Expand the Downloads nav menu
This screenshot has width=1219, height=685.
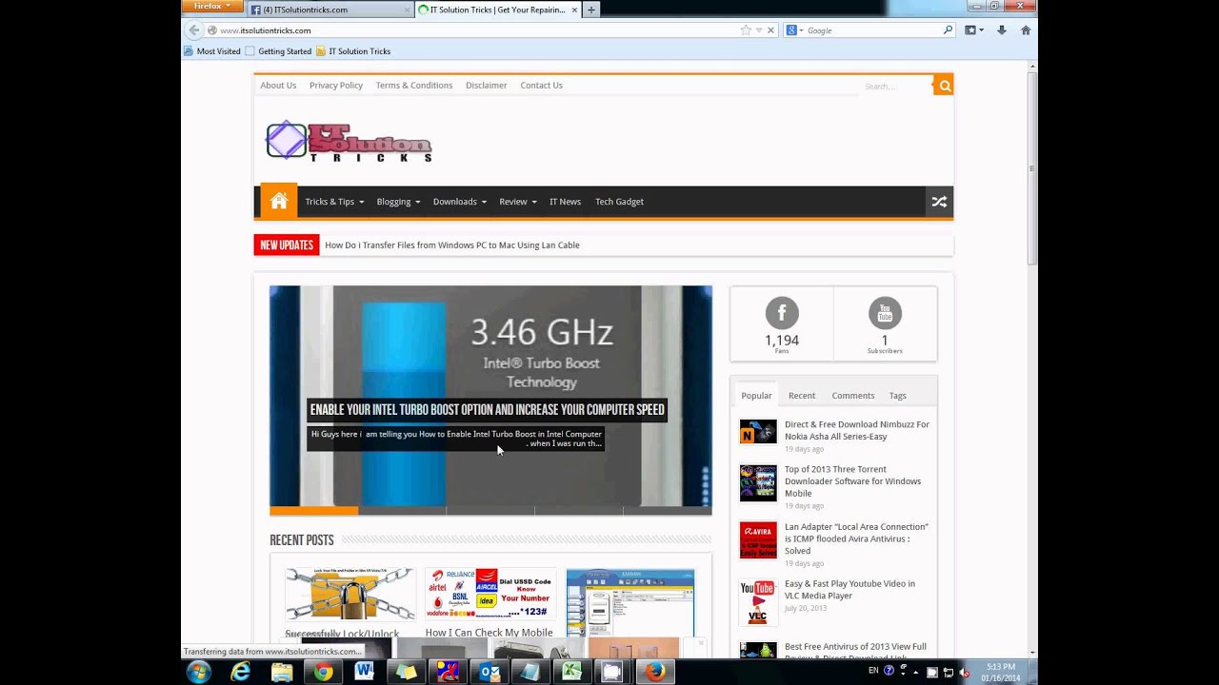[460, 202]
